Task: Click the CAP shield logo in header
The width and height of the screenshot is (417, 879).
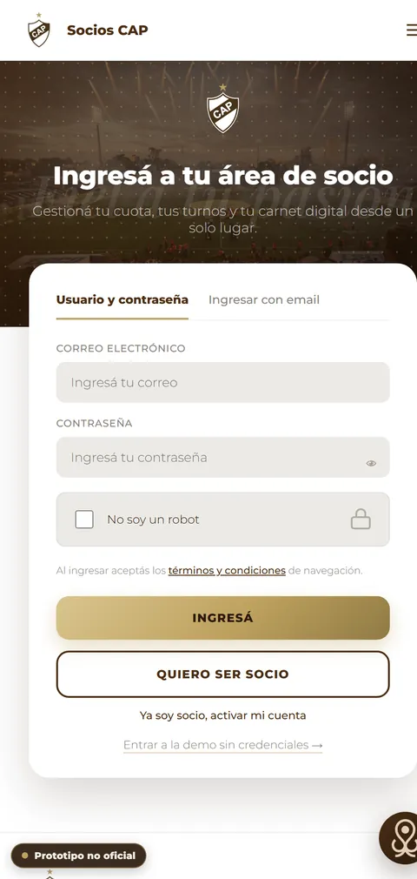Action: pos(38,30)
